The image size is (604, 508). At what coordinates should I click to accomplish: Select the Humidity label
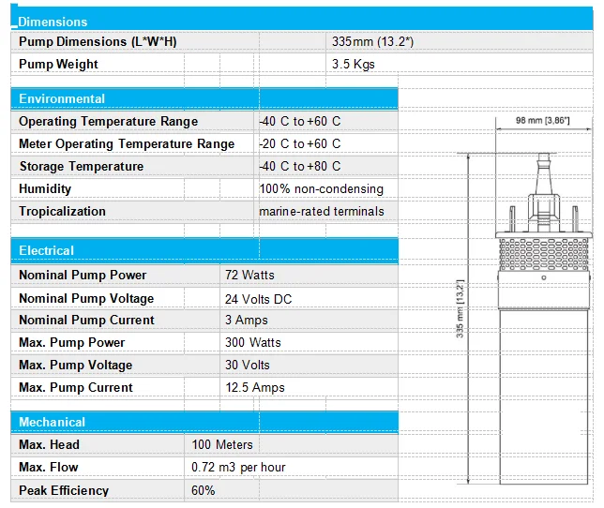(45, 189)
